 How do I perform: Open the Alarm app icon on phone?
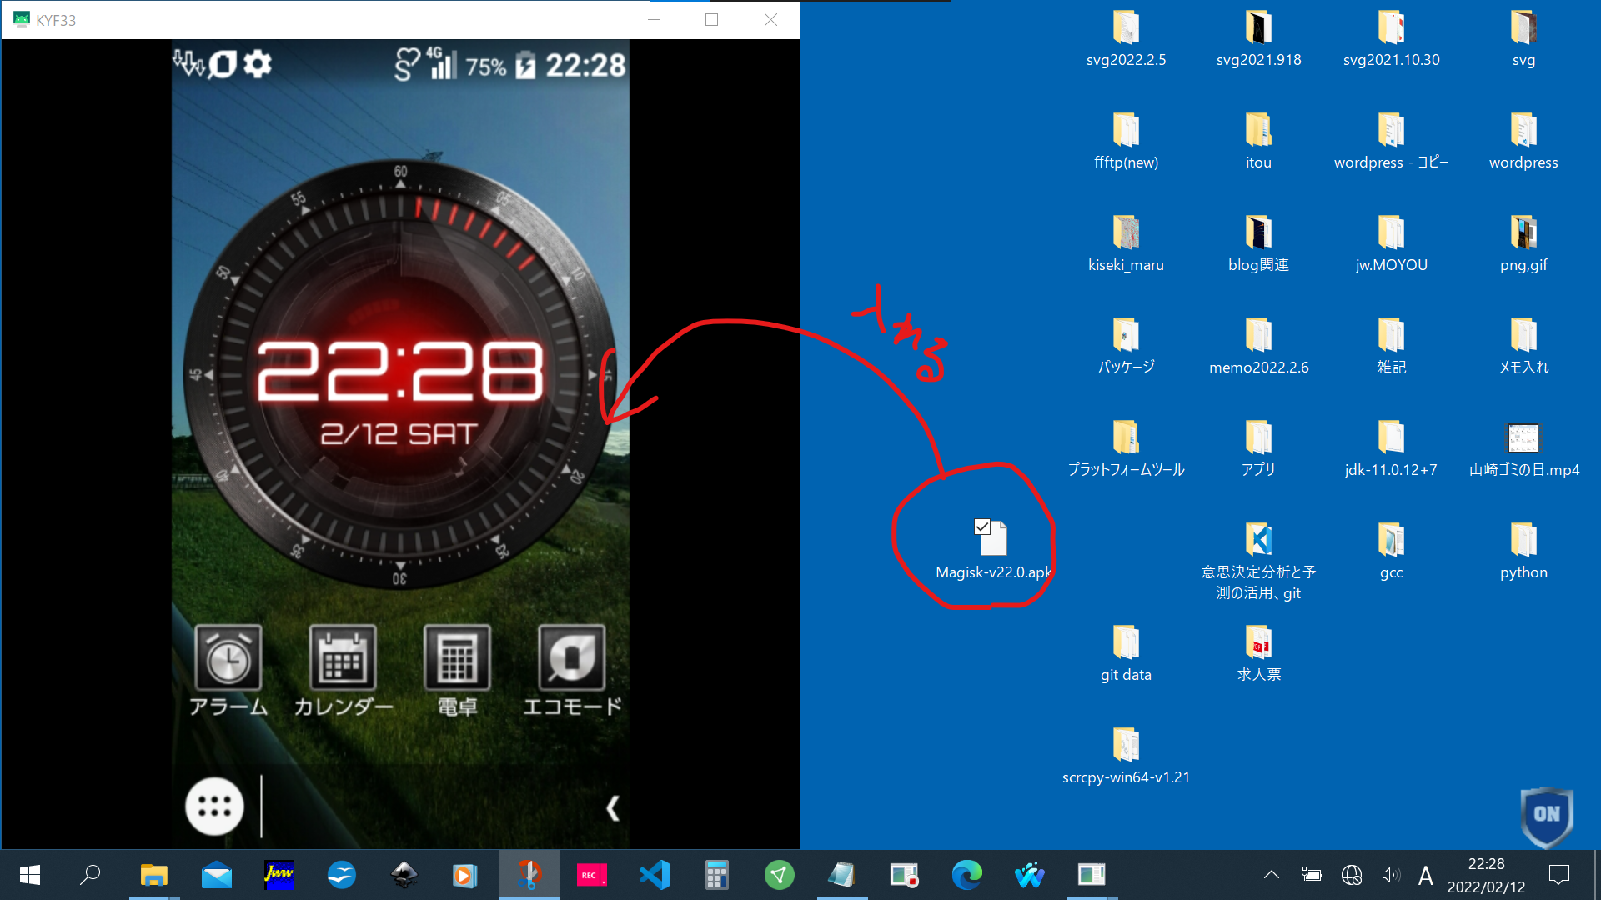[228, 659]
